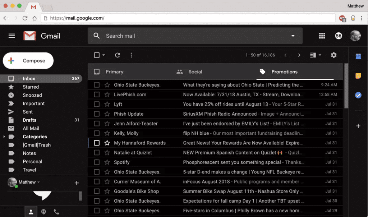
Task: Expand the search options dropdown arrow
Action: pos(293,36)
